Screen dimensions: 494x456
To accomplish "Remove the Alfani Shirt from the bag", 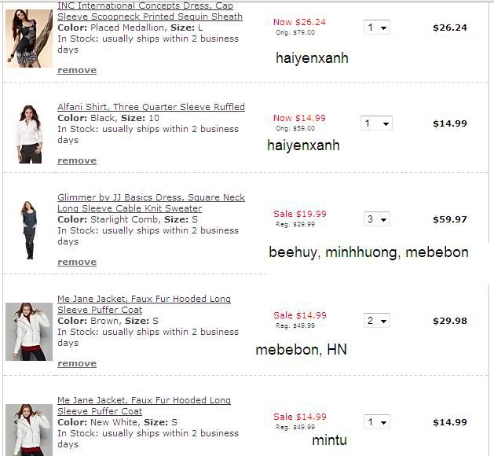I will 77,160.
